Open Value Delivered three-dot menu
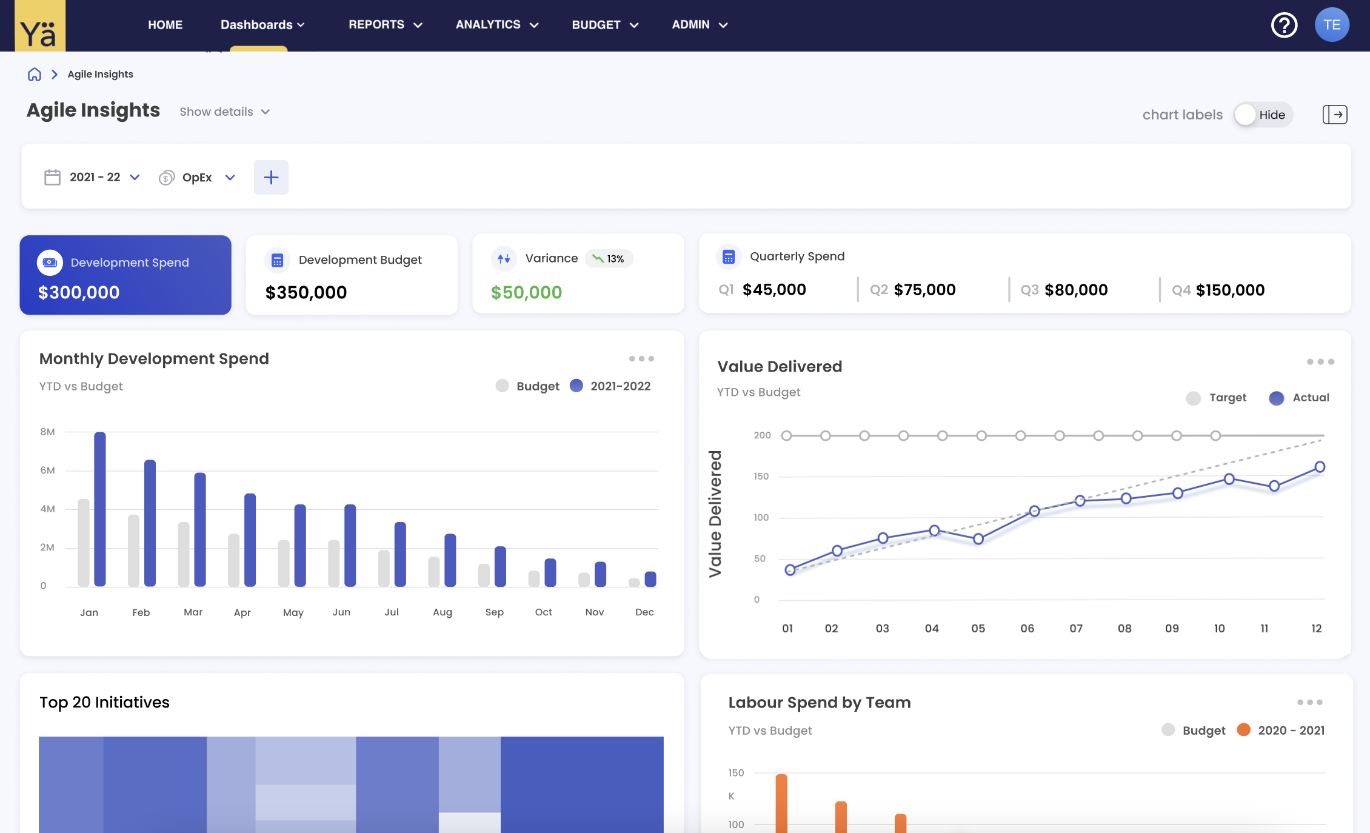Screen dimensions: 1370x833 (x=1320, y=362)
